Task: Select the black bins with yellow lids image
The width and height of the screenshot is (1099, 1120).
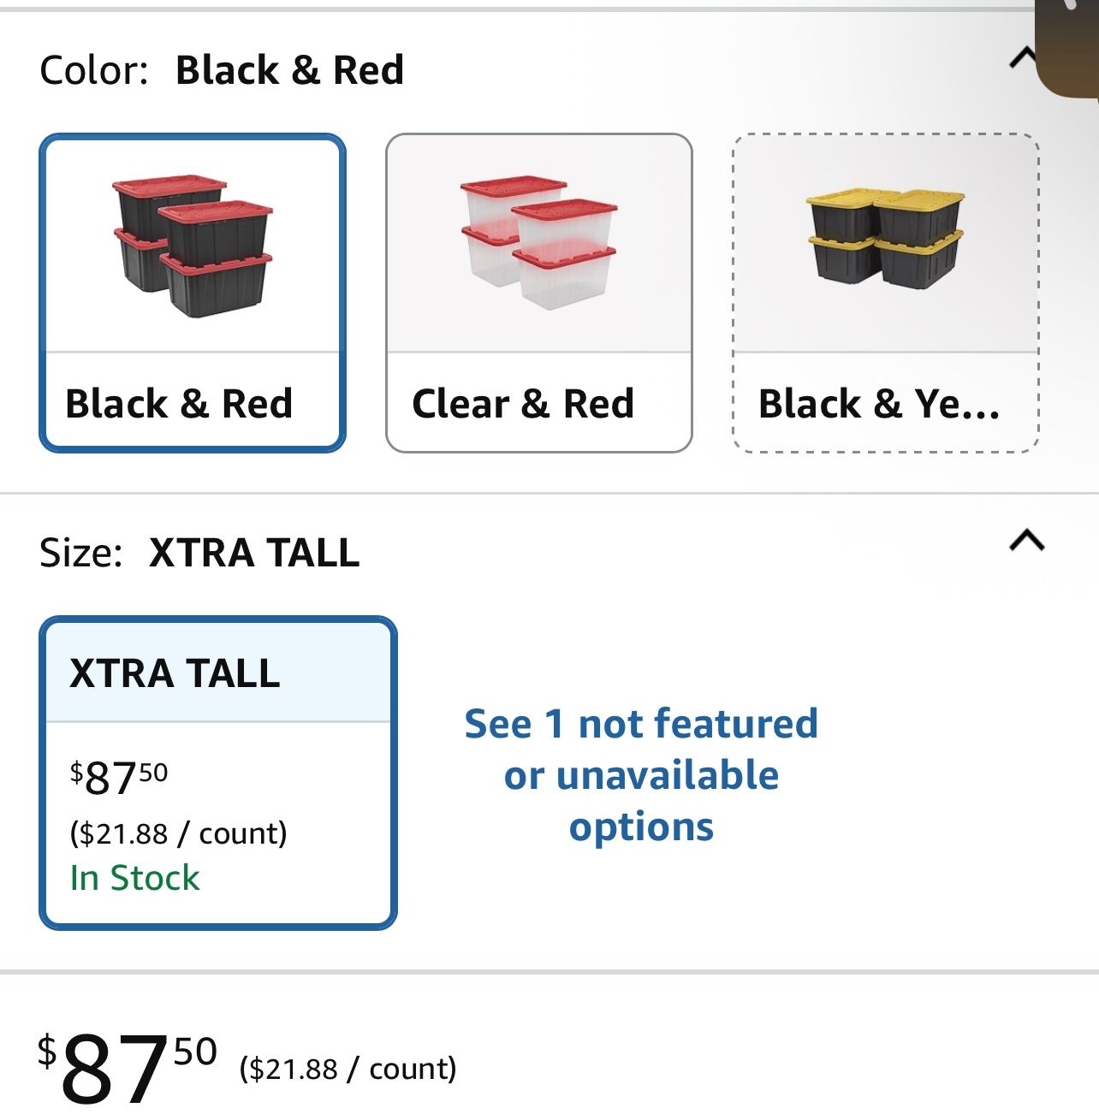Action: [x=885, y=239]
